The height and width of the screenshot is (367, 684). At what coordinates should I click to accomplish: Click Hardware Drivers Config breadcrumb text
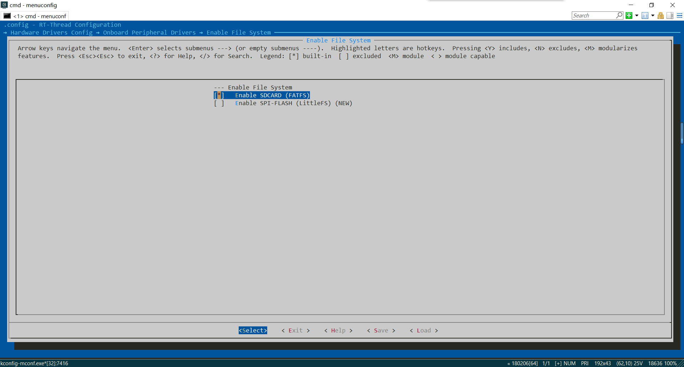pos(52,32)
